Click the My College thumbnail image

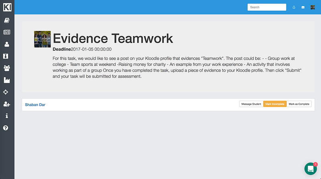(43, 39)
